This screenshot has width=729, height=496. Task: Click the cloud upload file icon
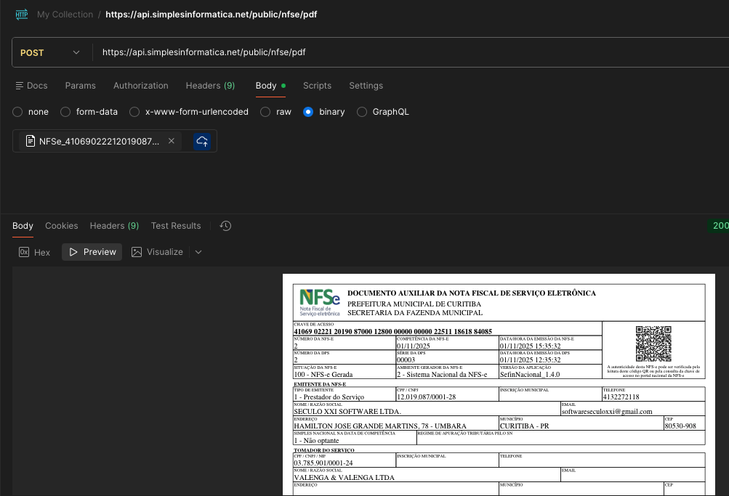pos(202,141)
